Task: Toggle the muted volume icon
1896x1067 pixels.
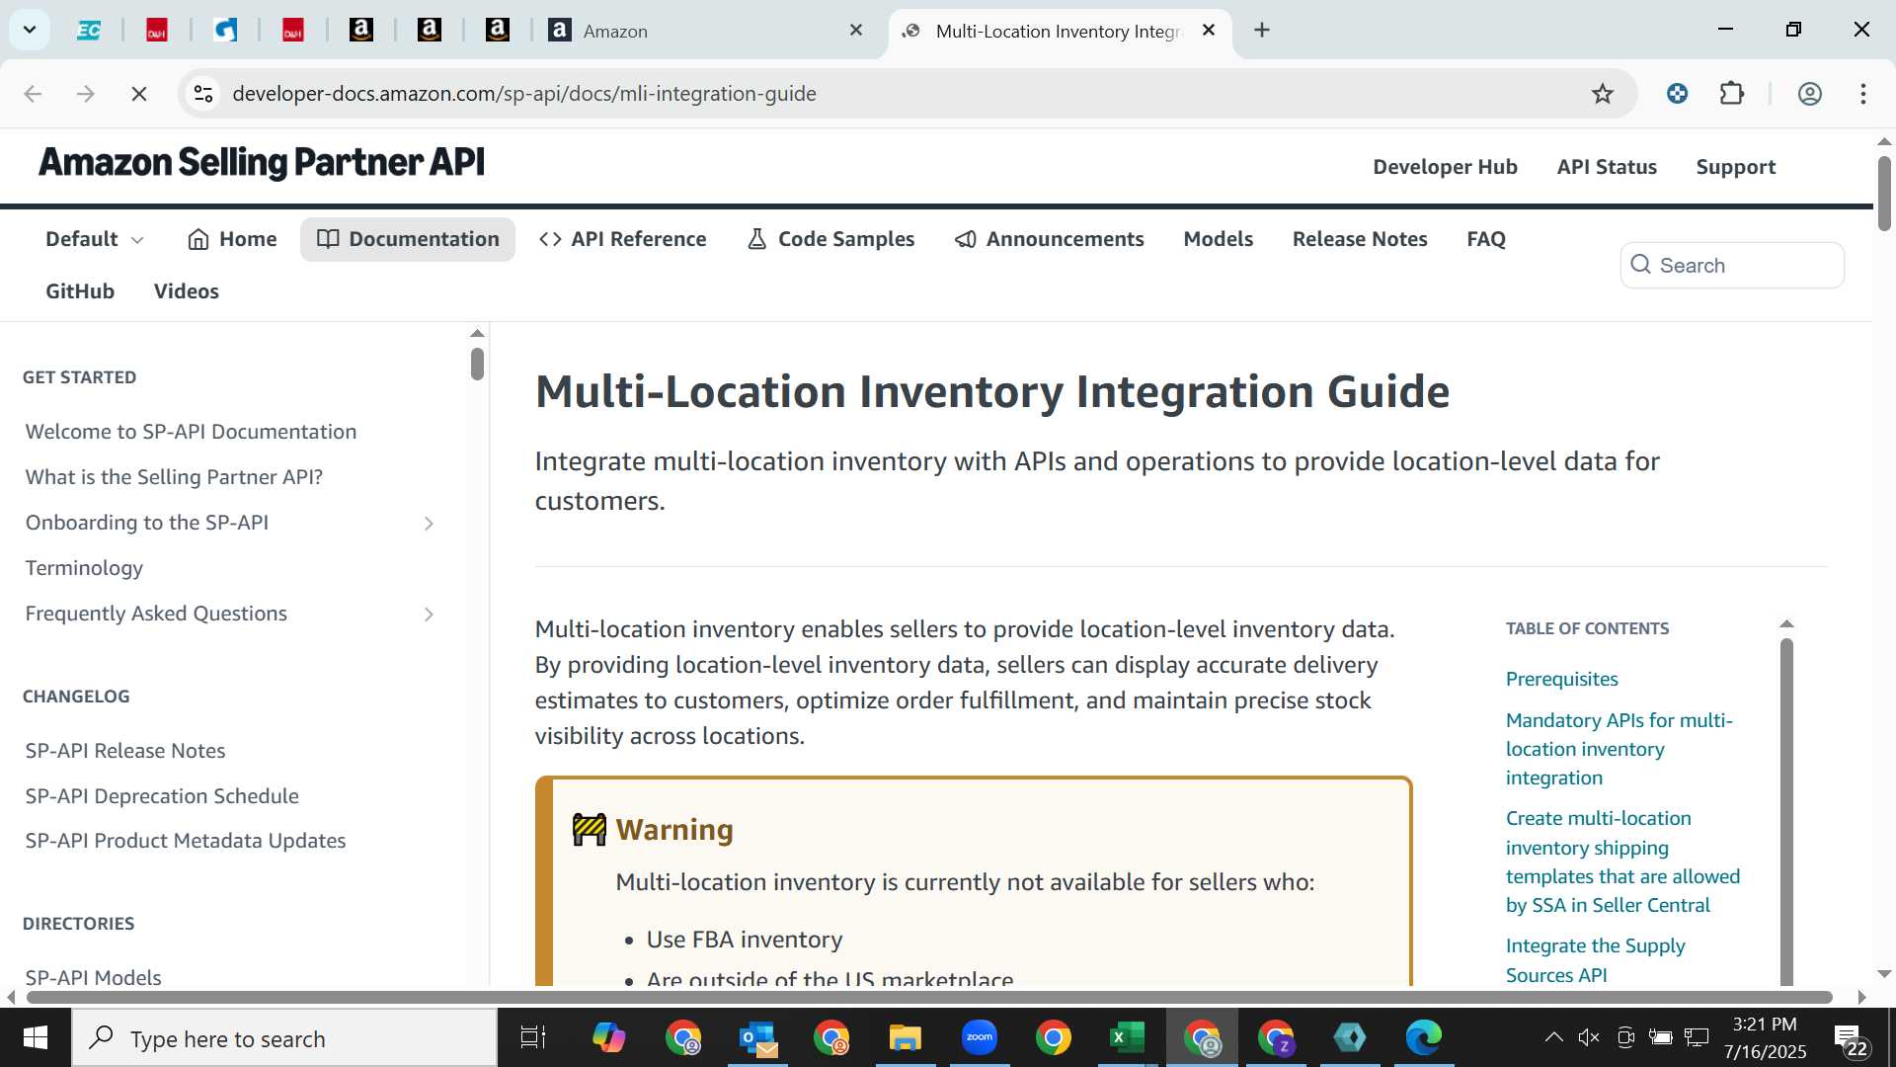Action: [x=1589, y=1037]
